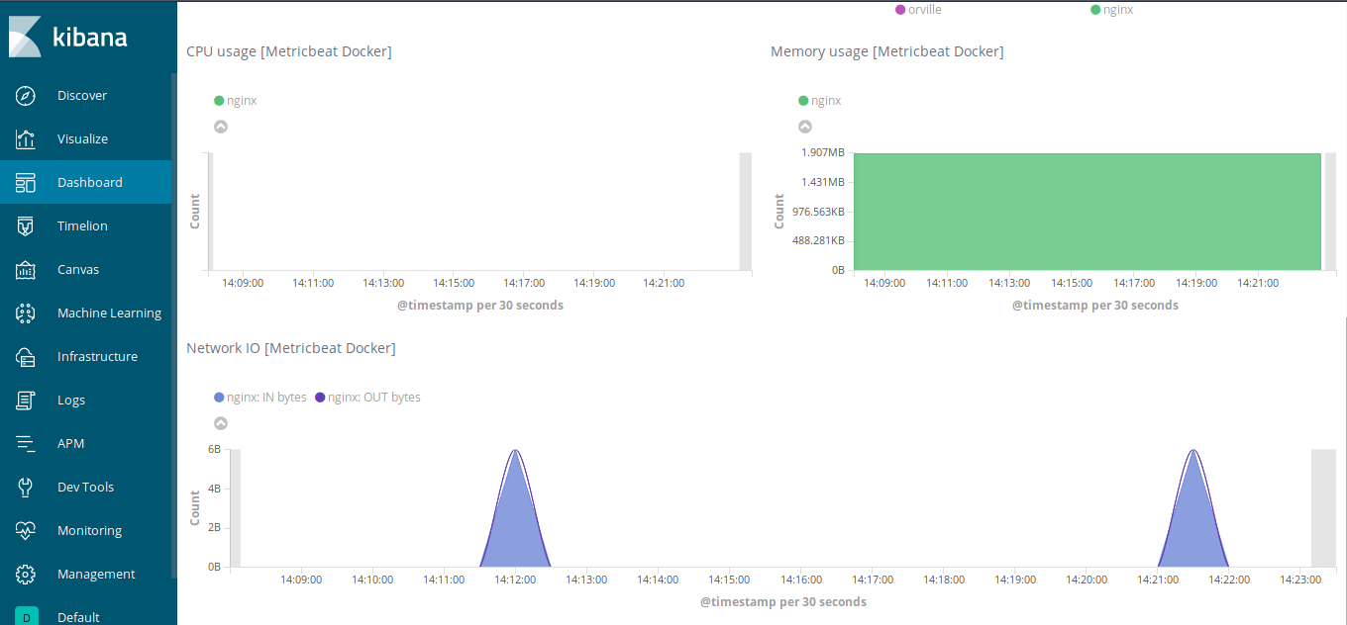Click the CPU usage [Metricbeat Docker] title

coord(288,50)
